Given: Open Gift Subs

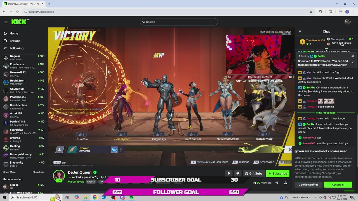Looking at the screenshot, I should [x=254, y=173].
